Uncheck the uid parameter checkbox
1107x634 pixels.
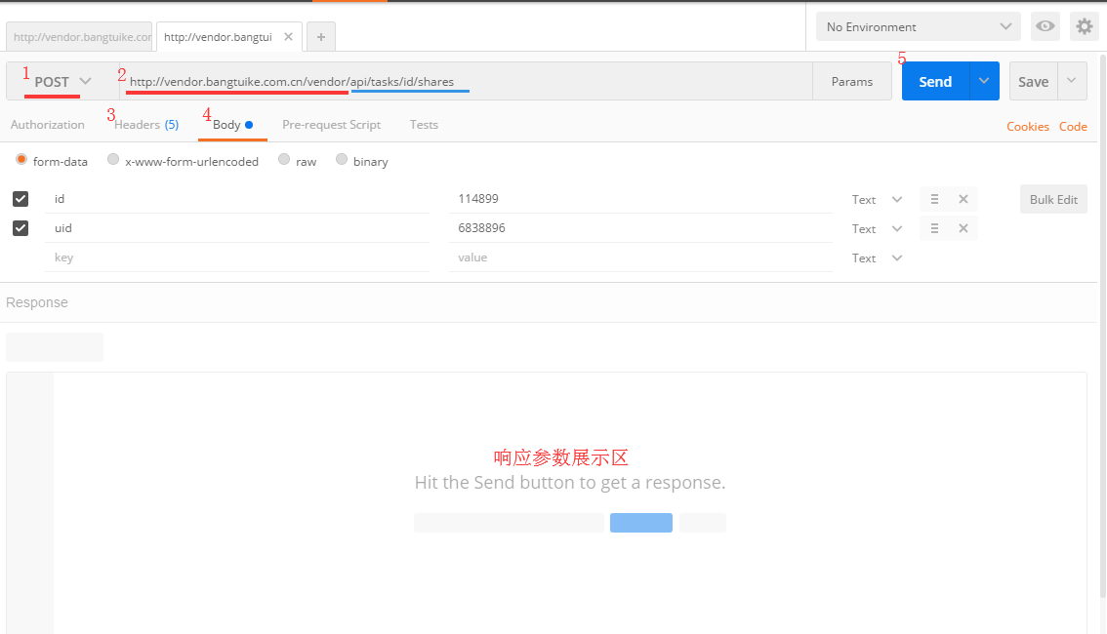point(20,228)
